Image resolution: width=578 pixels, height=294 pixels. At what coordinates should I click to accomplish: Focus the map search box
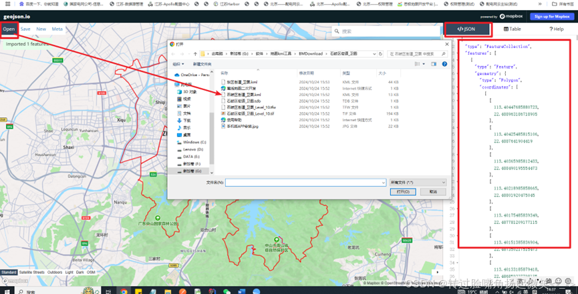tap(386, 31)
